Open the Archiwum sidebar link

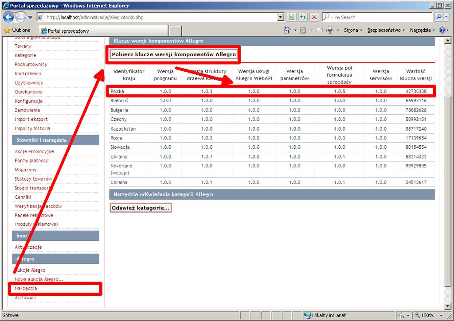click(25, 298)
